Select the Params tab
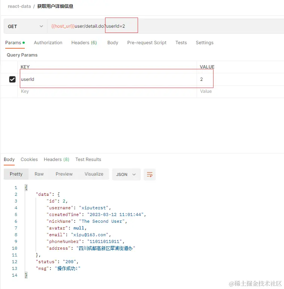Screen dimensions: 284x289 15,43
